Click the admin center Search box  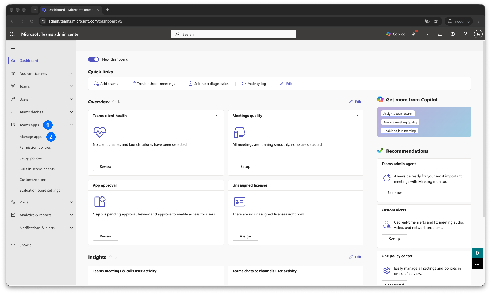(x=233, y=34)
